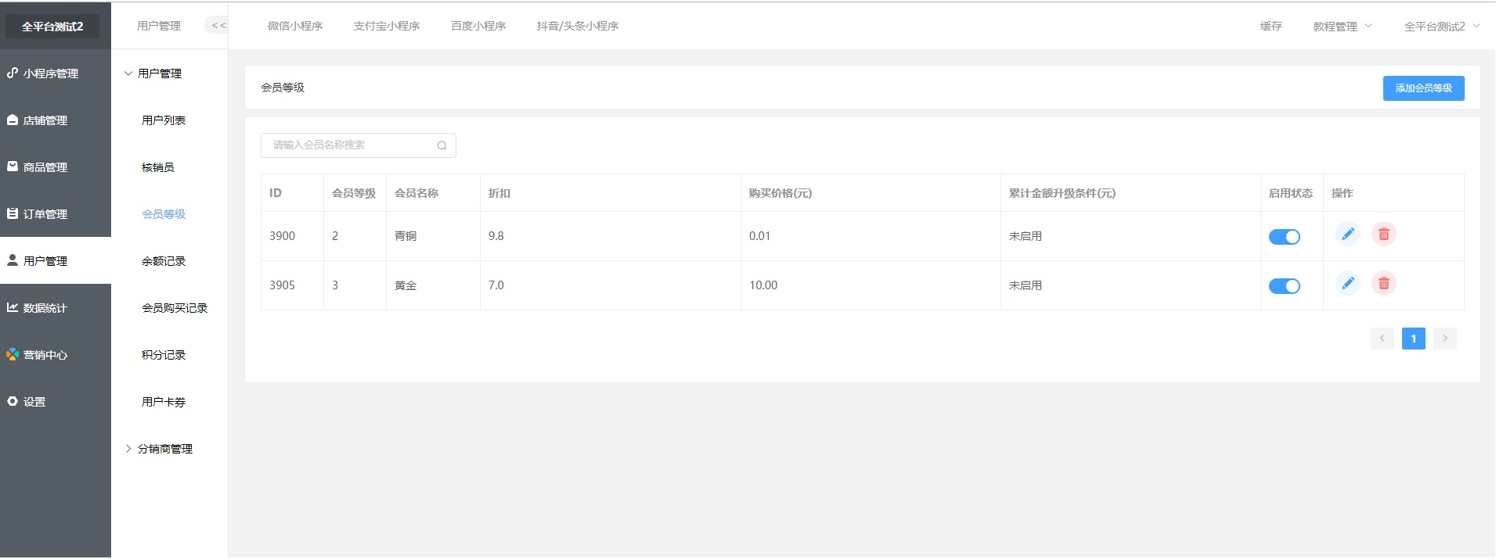
Task: Click the 全平台测试2 logo title
Action: click(x=52, y=27)
